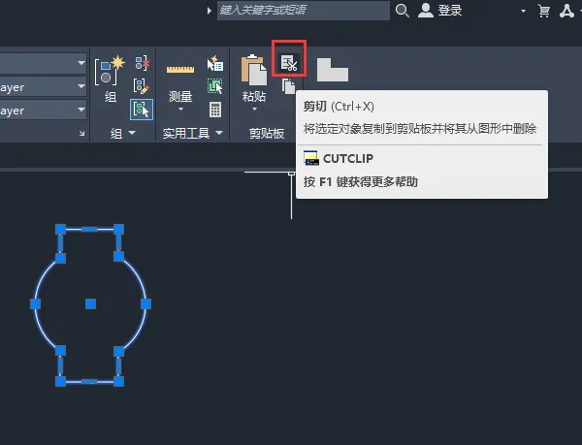This screenshot has width=582, height=445.
Task: Click the right quadrant grip of the arc
Action: 145,304
